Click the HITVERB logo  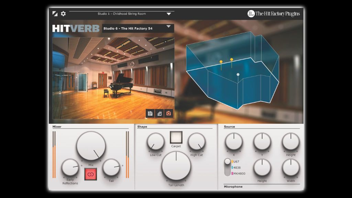click(76, 29)
